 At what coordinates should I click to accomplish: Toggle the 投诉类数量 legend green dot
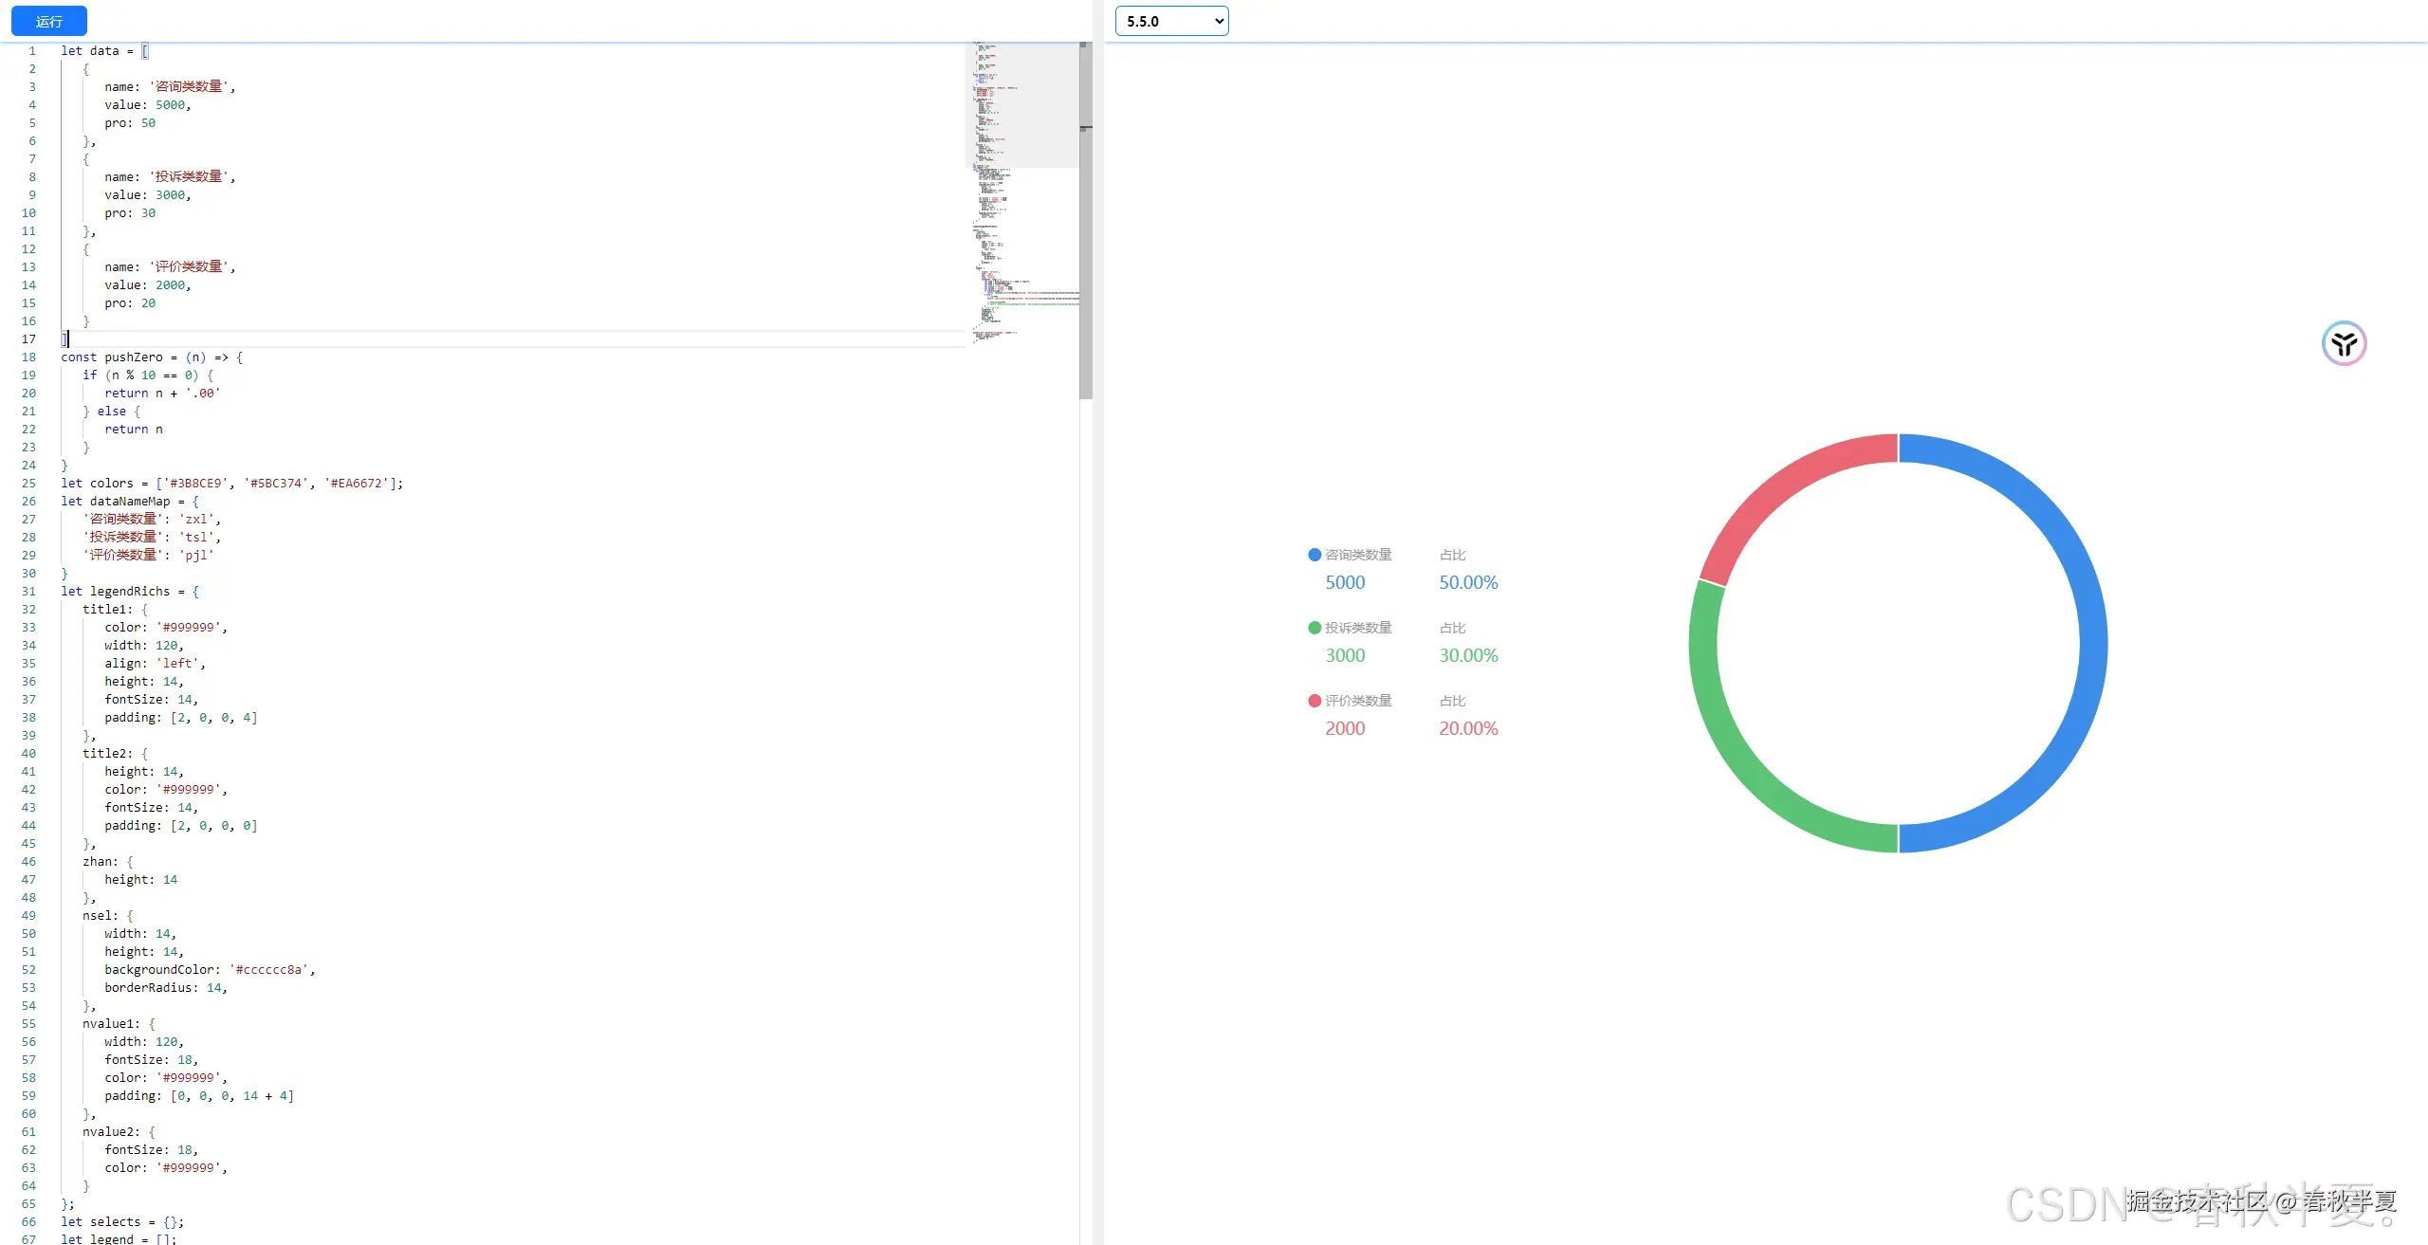[x=1315, y=628]
